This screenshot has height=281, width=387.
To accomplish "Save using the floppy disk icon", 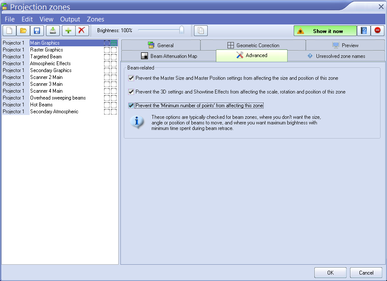I will click(37, 30).
